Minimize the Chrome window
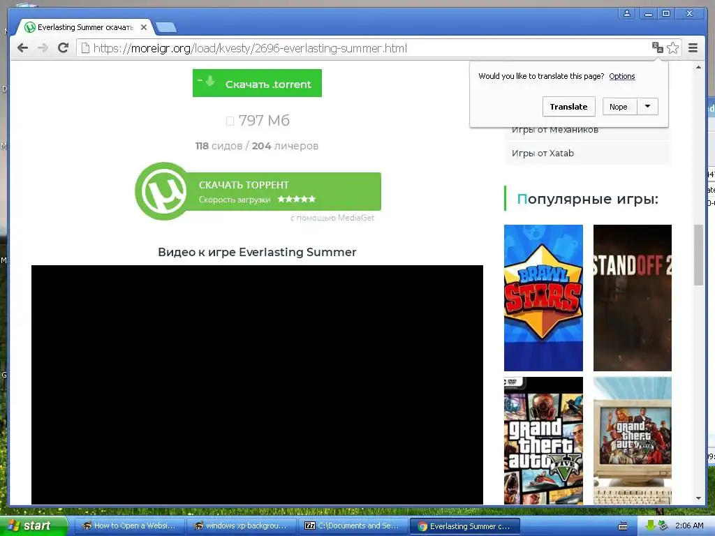The image size is (715, 536). (x=648, y=13)
